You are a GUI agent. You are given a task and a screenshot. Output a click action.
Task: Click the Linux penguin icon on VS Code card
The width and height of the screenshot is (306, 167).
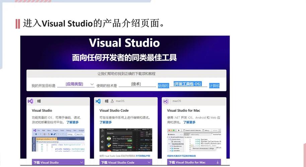click(112, 101)
